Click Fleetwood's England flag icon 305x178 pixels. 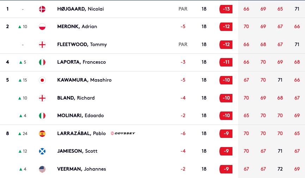pos(42,44)
